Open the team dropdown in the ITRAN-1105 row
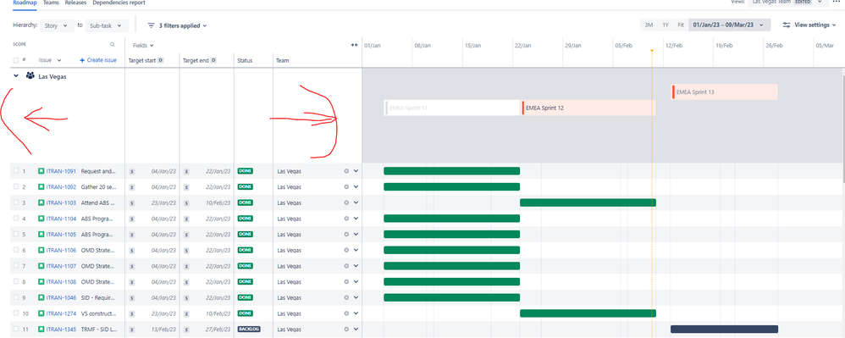Image resolution: width=845 pixels, height=338 pixels. (356, 235)
